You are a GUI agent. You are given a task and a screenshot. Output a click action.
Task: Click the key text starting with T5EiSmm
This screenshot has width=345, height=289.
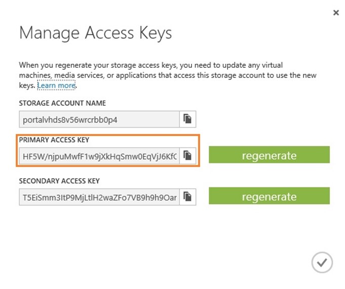tap(100, 197)
